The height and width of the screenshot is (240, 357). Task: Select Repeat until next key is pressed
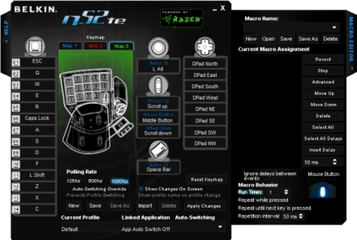pyautogui.click(x=274, y=208)
